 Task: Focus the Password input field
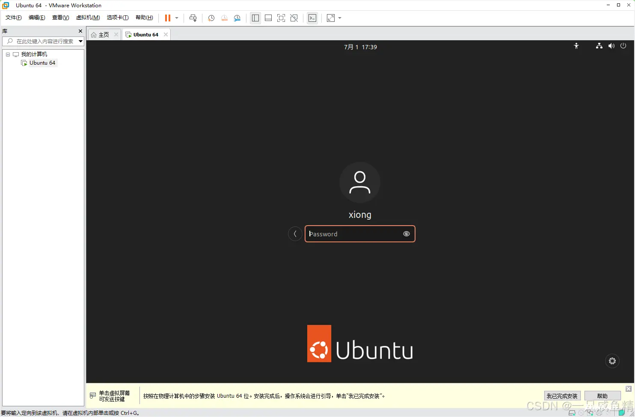point(360,234)
